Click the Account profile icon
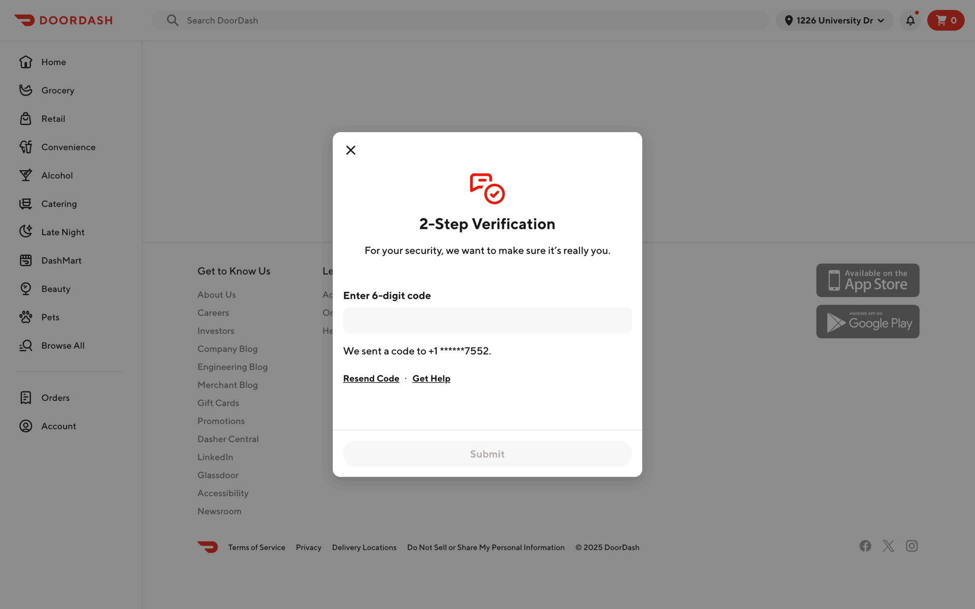 [x=26, y=426]
